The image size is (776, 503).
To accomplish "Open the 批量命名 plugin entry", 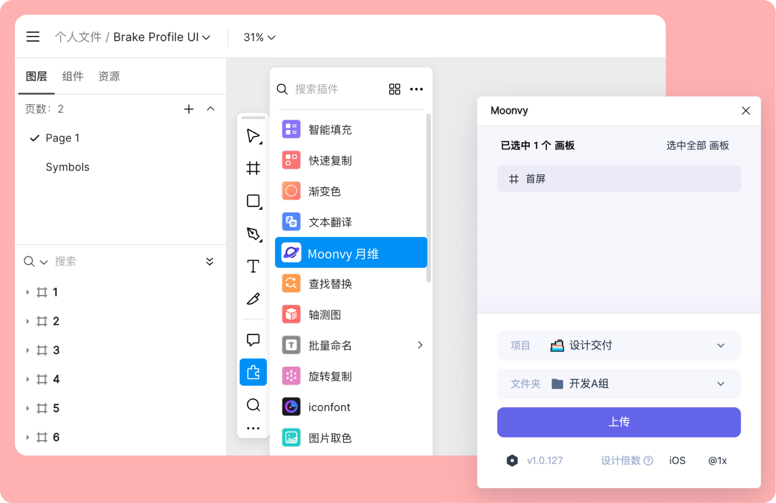I will tap(351, 346).
